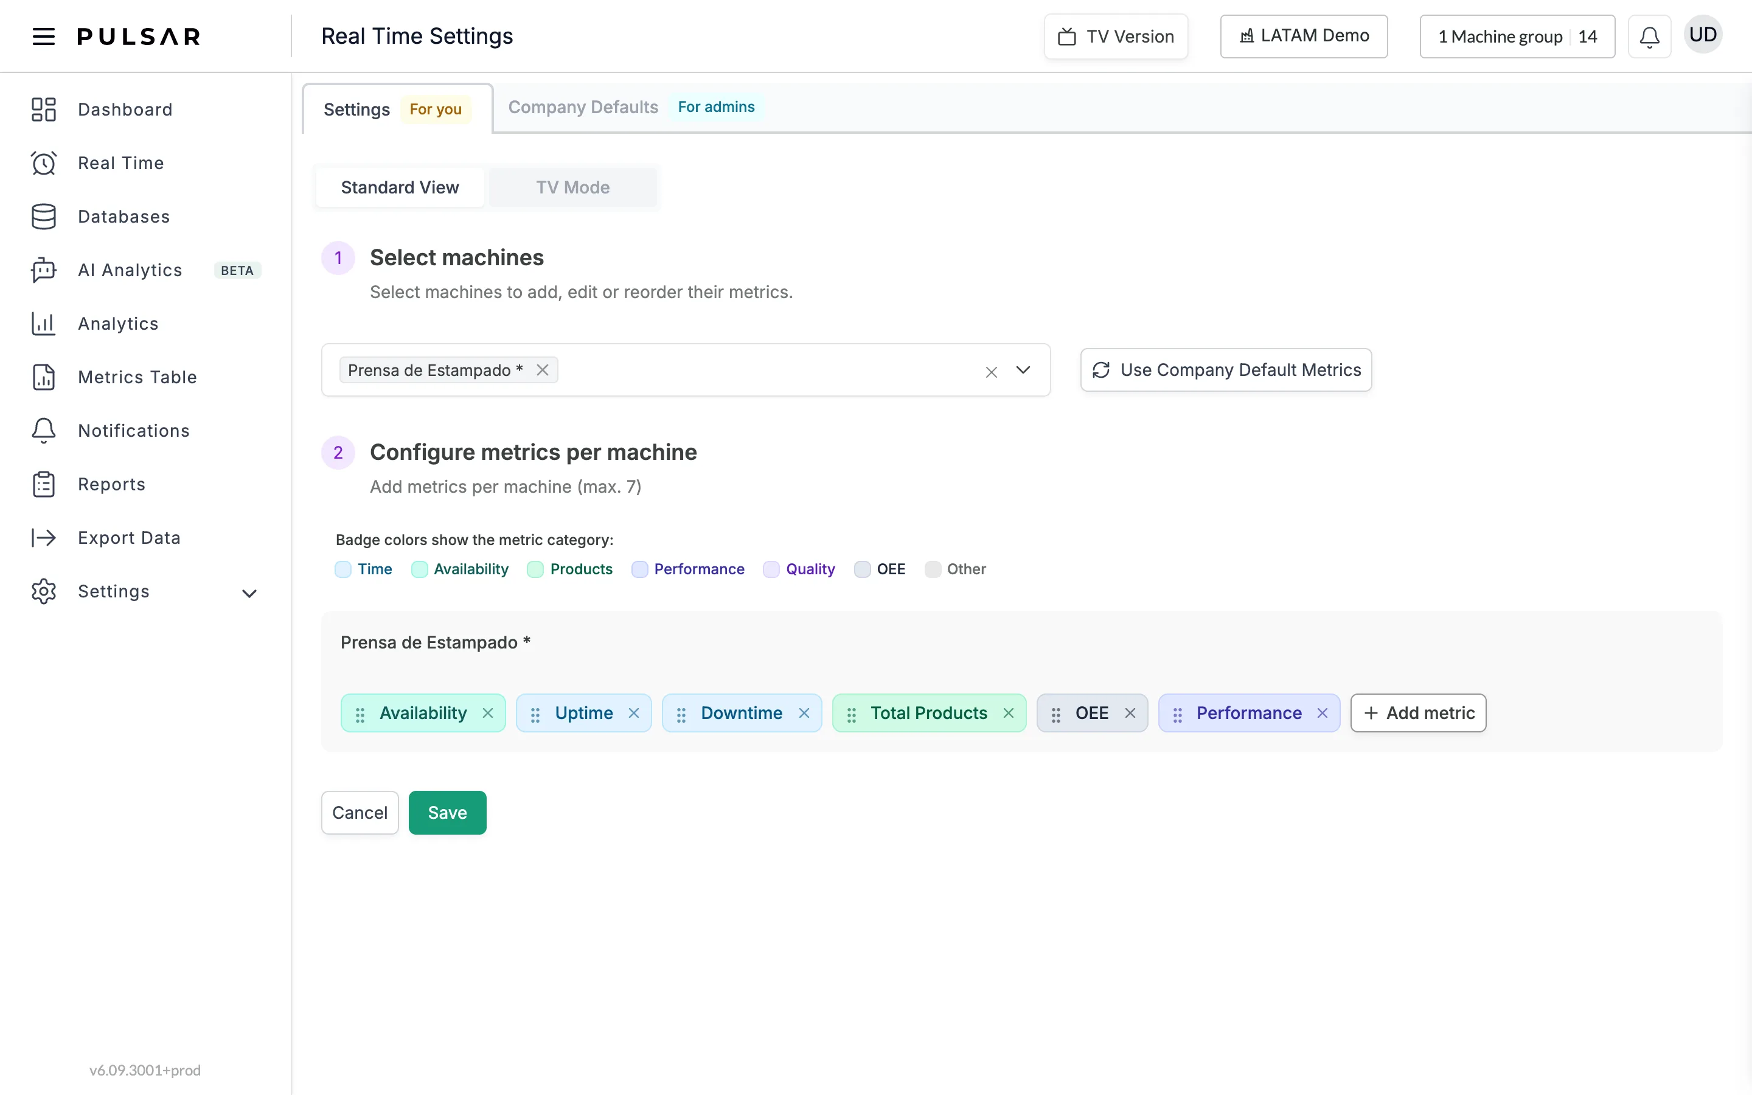Click the Pulsar logo
This screenshot has height=1095, width=1752.
(x=139, y=36)
